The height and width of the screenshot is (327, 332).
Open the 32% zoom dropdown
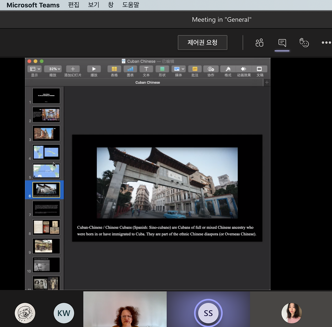click(53, 69)
